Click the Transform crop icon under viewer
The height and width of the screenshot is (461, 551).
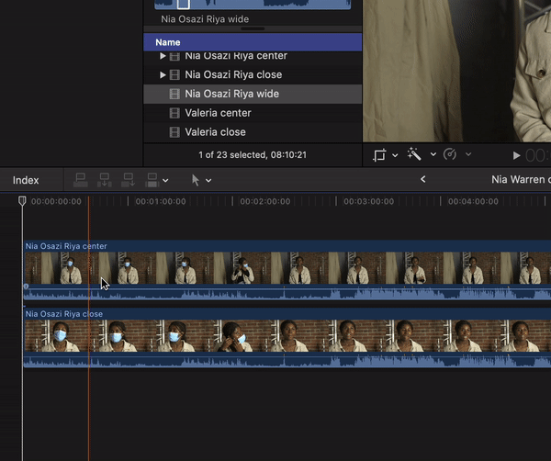pos(380,155)
